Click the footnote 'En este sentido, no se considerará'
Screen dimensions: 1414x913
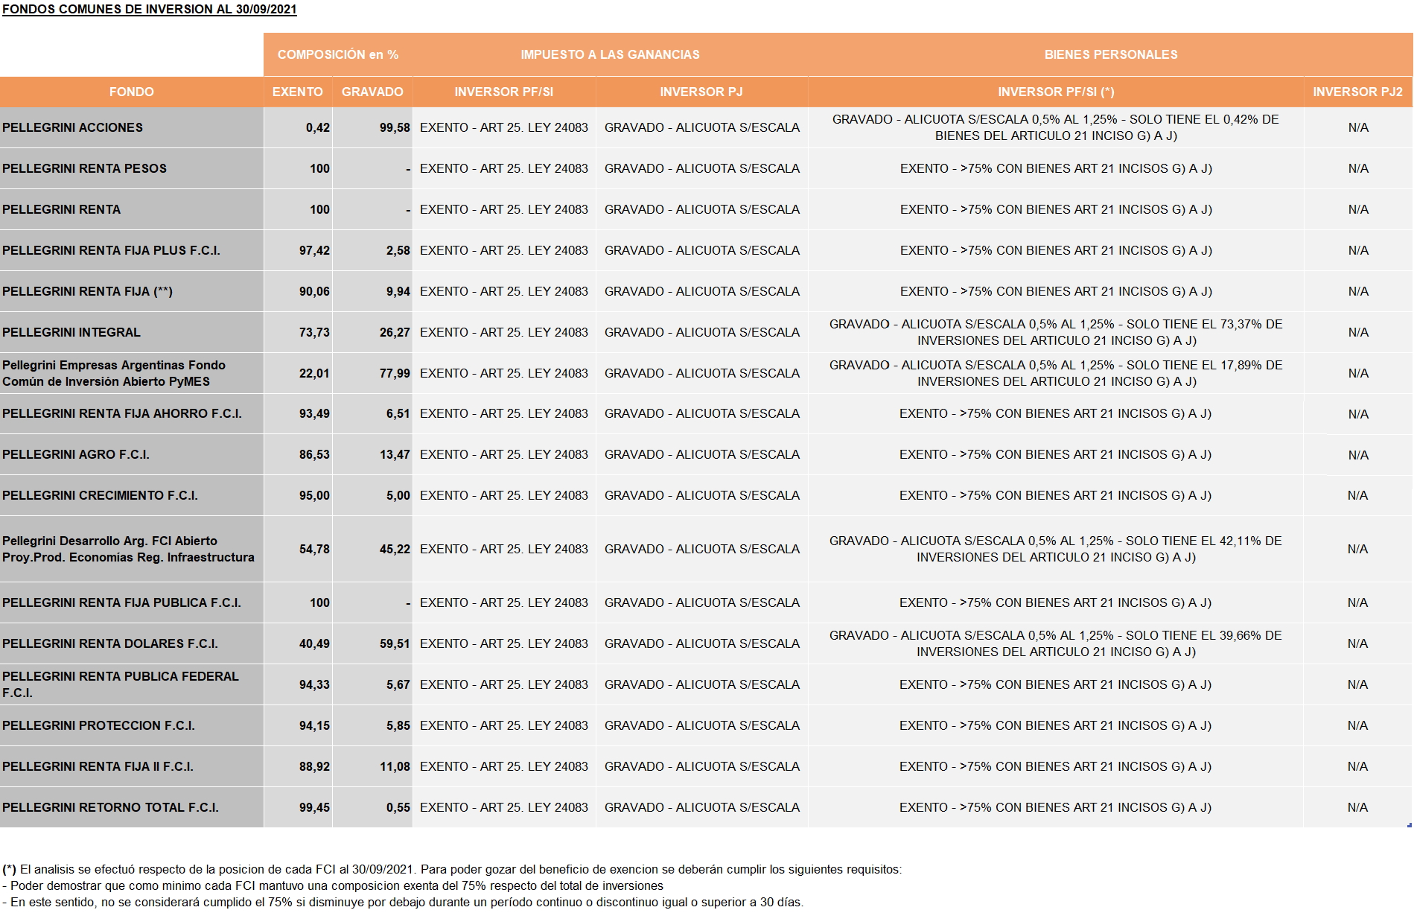click(x=403, y=902)
